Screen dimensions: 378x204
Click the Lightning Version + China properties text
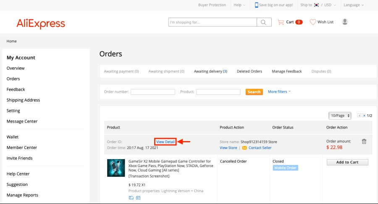click(182, 191)
